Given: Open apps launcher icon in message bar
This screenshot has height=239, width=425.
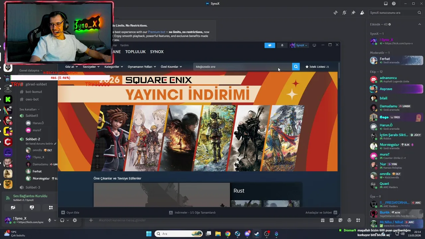Looking at the screenshot, I should coord(358,220).
